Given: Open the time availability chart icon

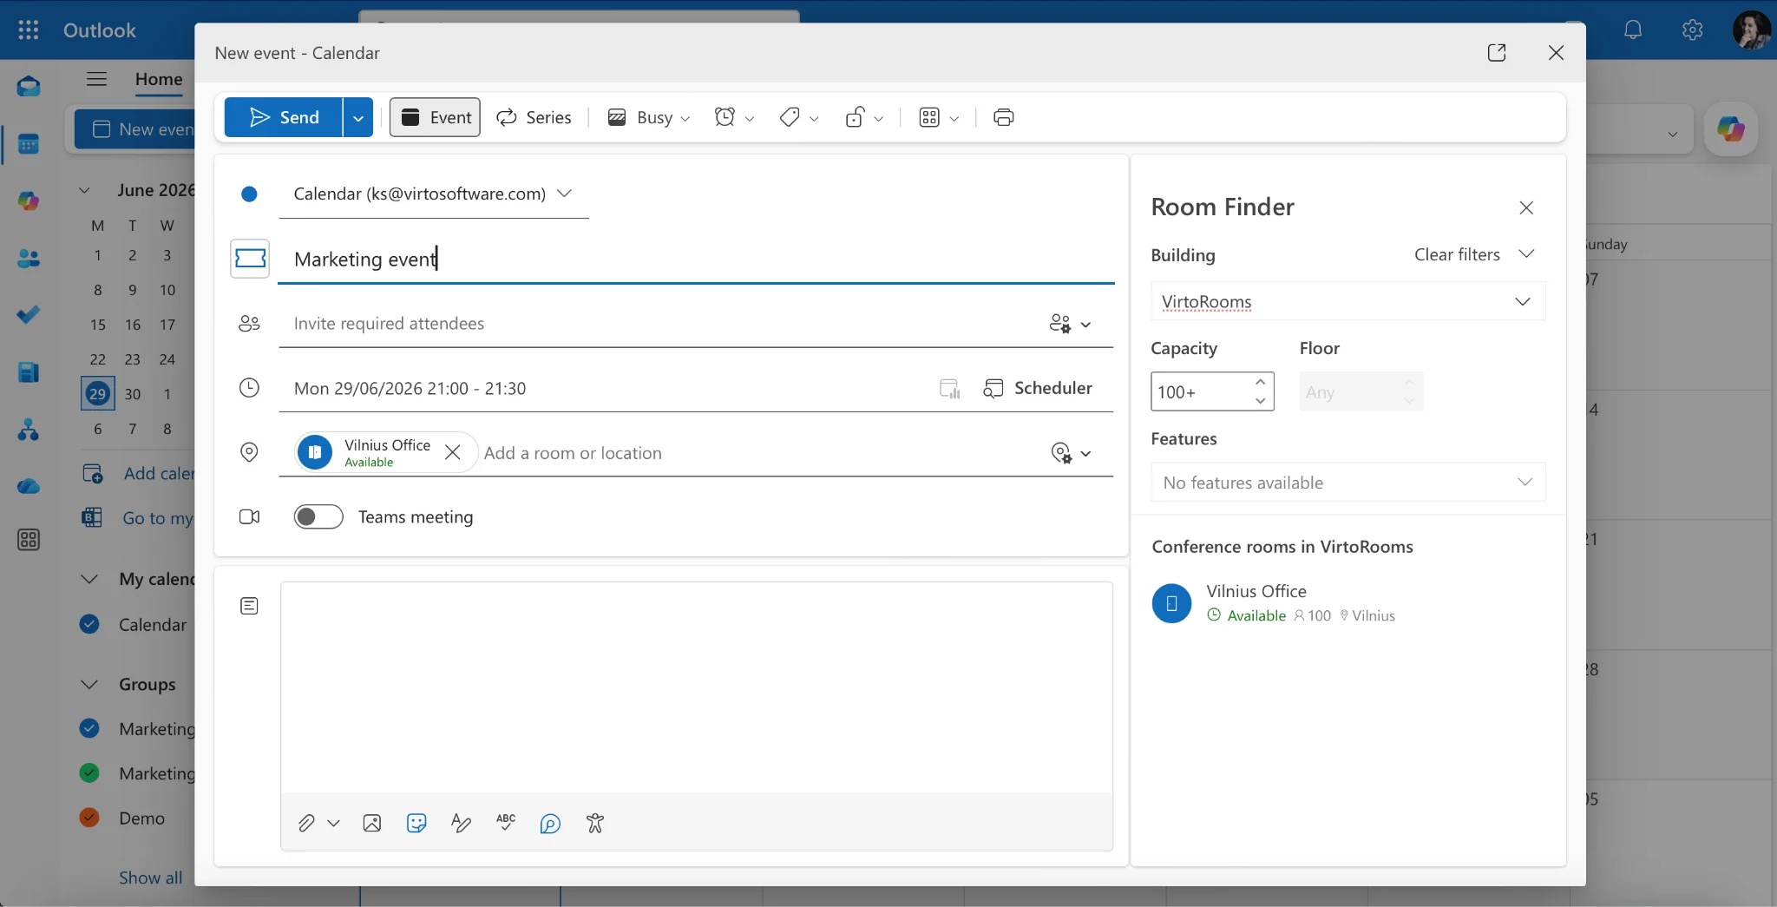Looking at the screenshot, I should click(x=950, y=389).
